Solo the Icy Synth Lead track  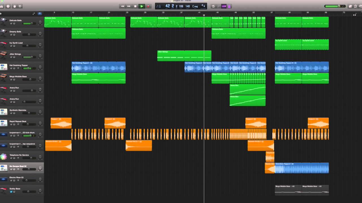click(x=14, y=46)
